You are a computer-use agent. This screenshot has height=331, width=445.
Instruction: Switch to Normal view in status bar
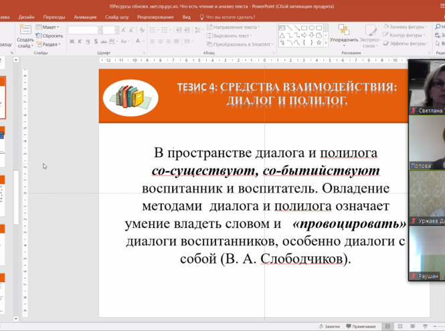[x=387, y=326]
